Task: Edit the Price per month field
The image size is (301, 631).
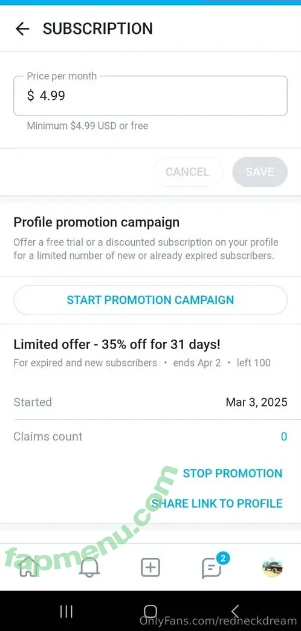Action: (x=150, y=96)
